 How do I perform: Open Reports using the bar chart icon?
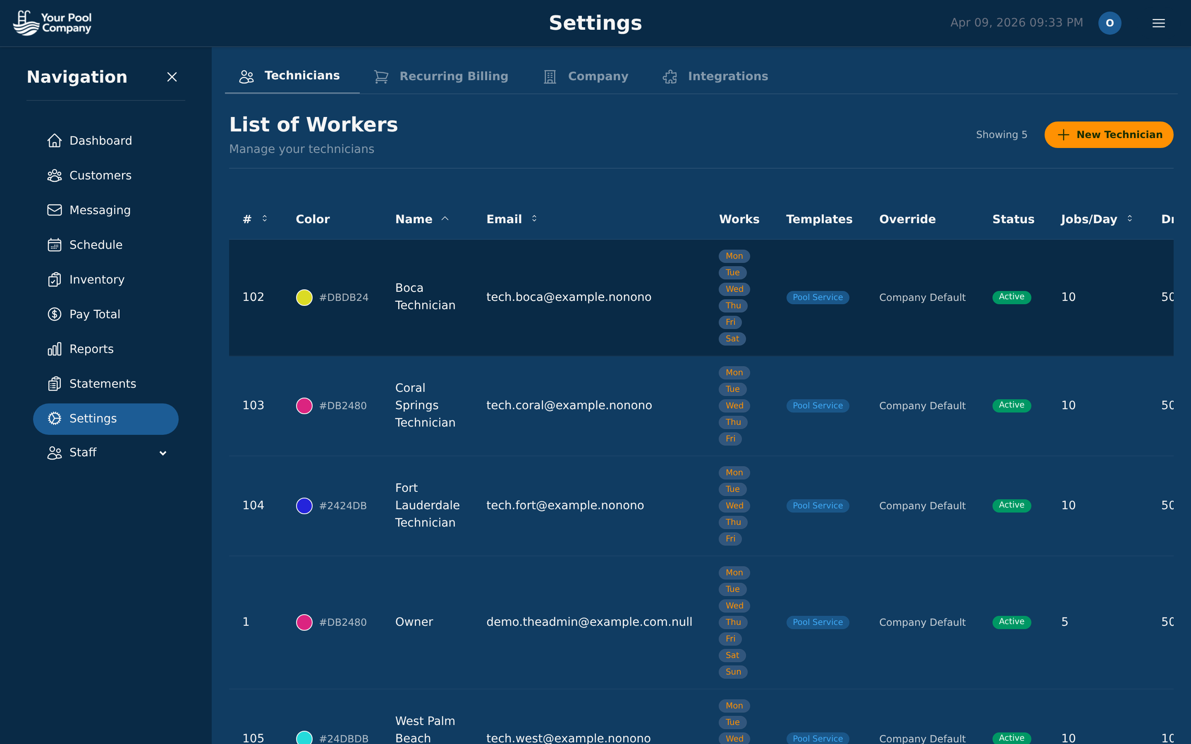[55, 348]
